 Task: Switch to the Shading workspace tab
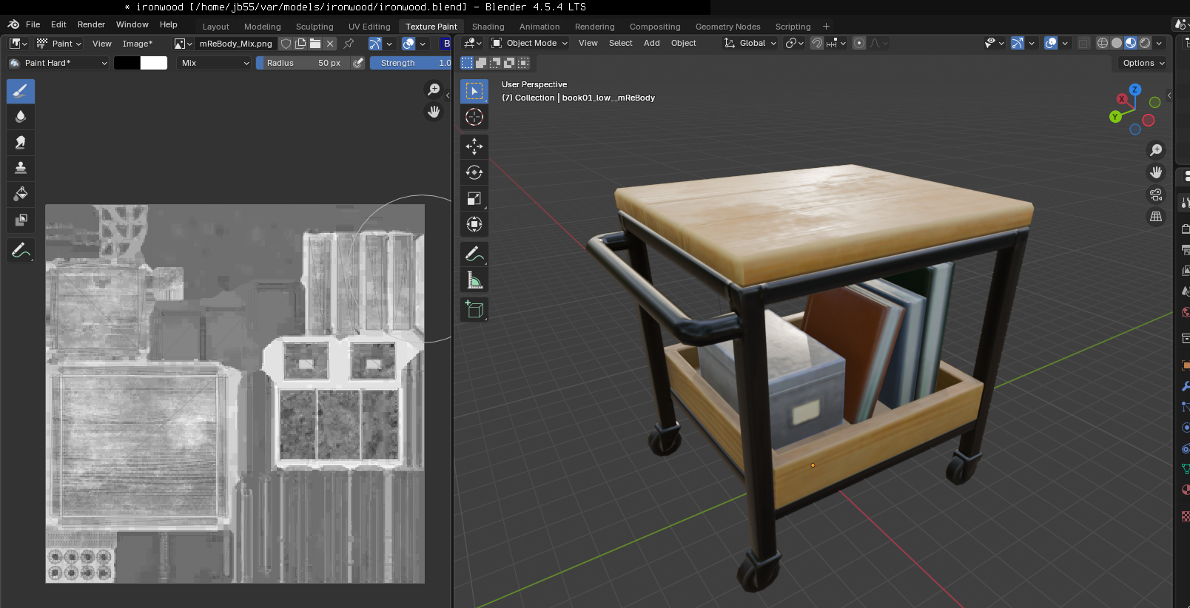(x=488, y=27)
